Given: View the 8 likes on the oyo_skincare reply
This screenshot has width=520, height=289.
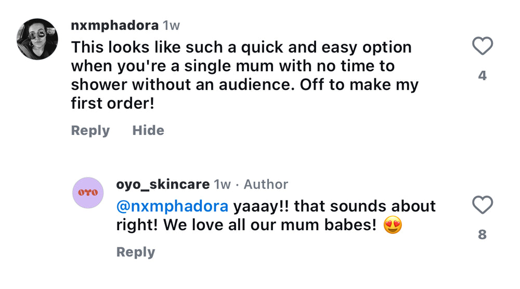Looking at the screenshot, I should 483,235.
